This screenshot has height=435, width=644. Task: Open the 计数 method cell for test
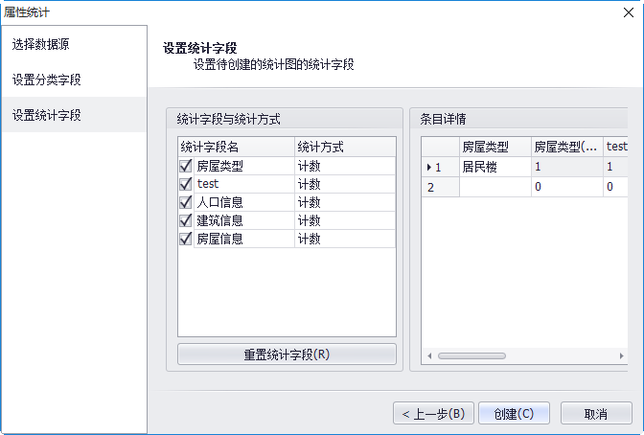pyautogui.click(x=344, y=184)
